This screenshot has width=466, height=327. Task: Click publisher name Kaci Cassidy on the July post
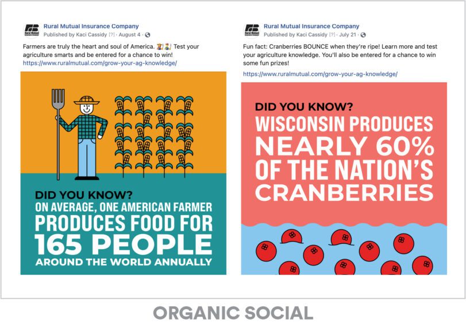click(x=311, y=35)
